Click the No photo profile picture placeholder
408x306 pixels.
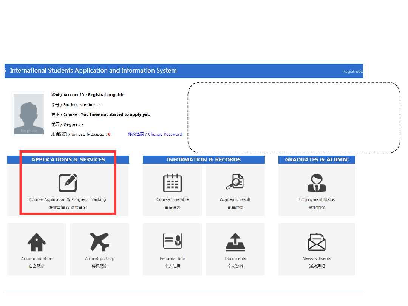pyautogui.click(x=29, y=114)
